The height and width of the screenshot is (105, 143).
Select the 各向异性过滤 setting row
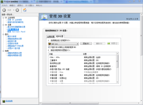[82, 63]
